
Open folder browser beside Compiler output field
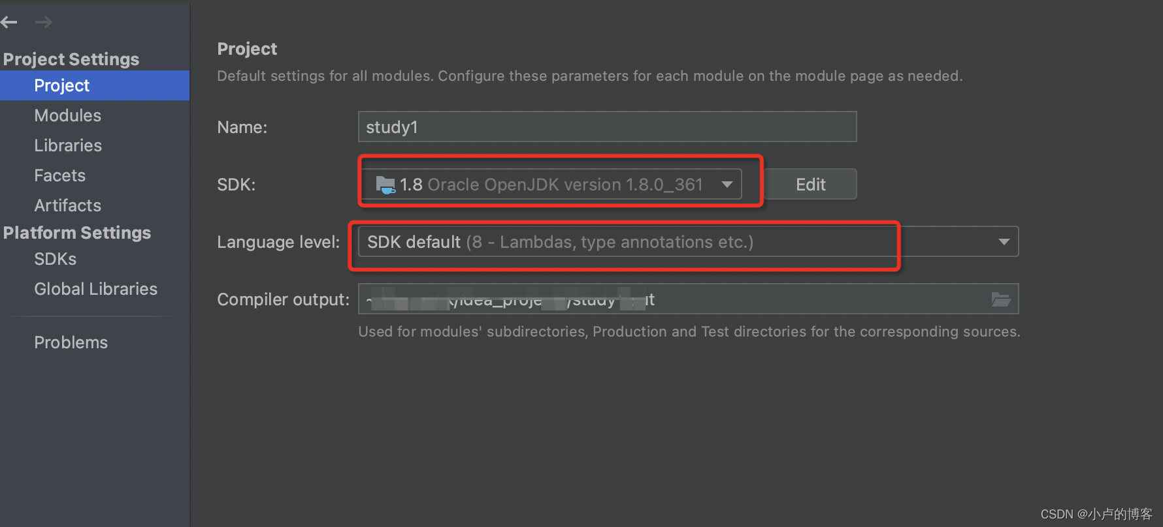(1001, 299)
